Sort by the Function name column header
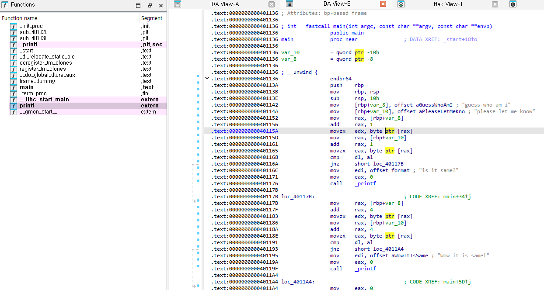Viewport: 544px width, 290px height. tap(70, 18)
